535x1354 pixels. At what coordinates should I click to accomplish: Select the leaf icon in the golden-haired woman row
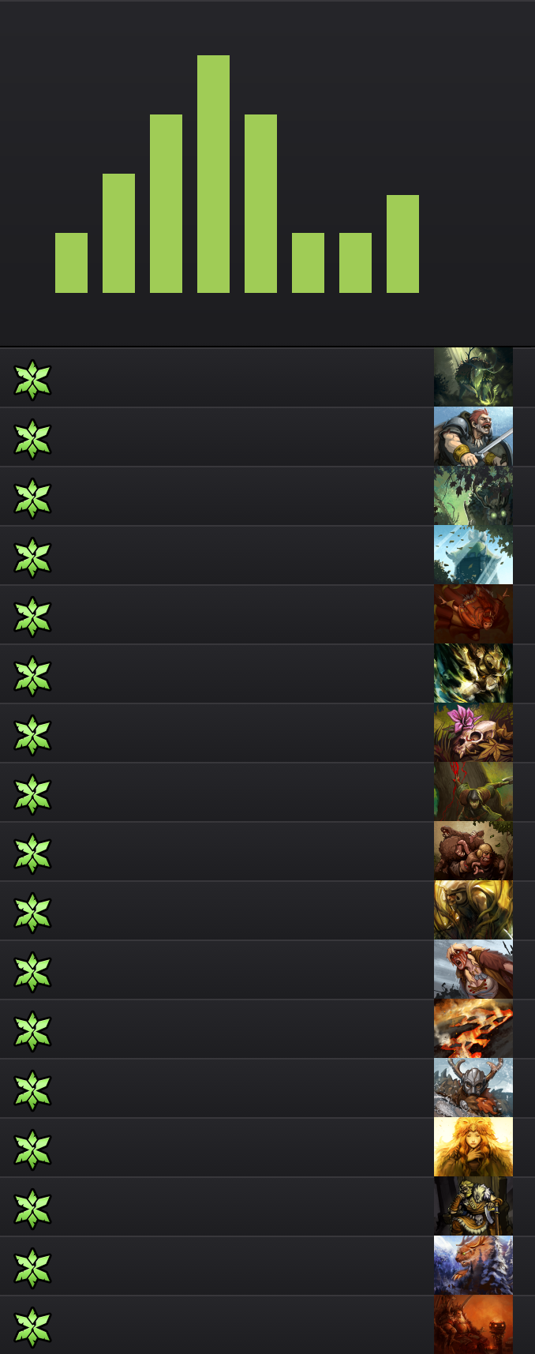32,1150
